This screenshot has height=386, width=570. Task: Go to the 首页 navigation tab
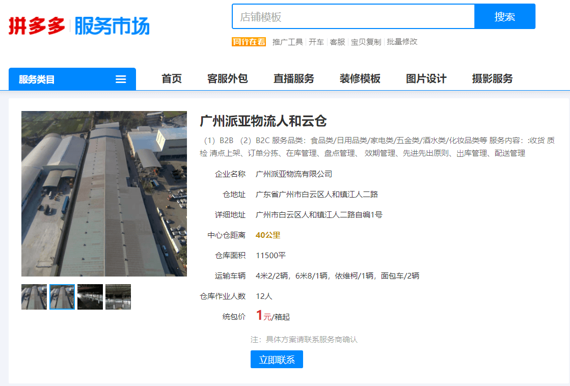tap(172, 79)
